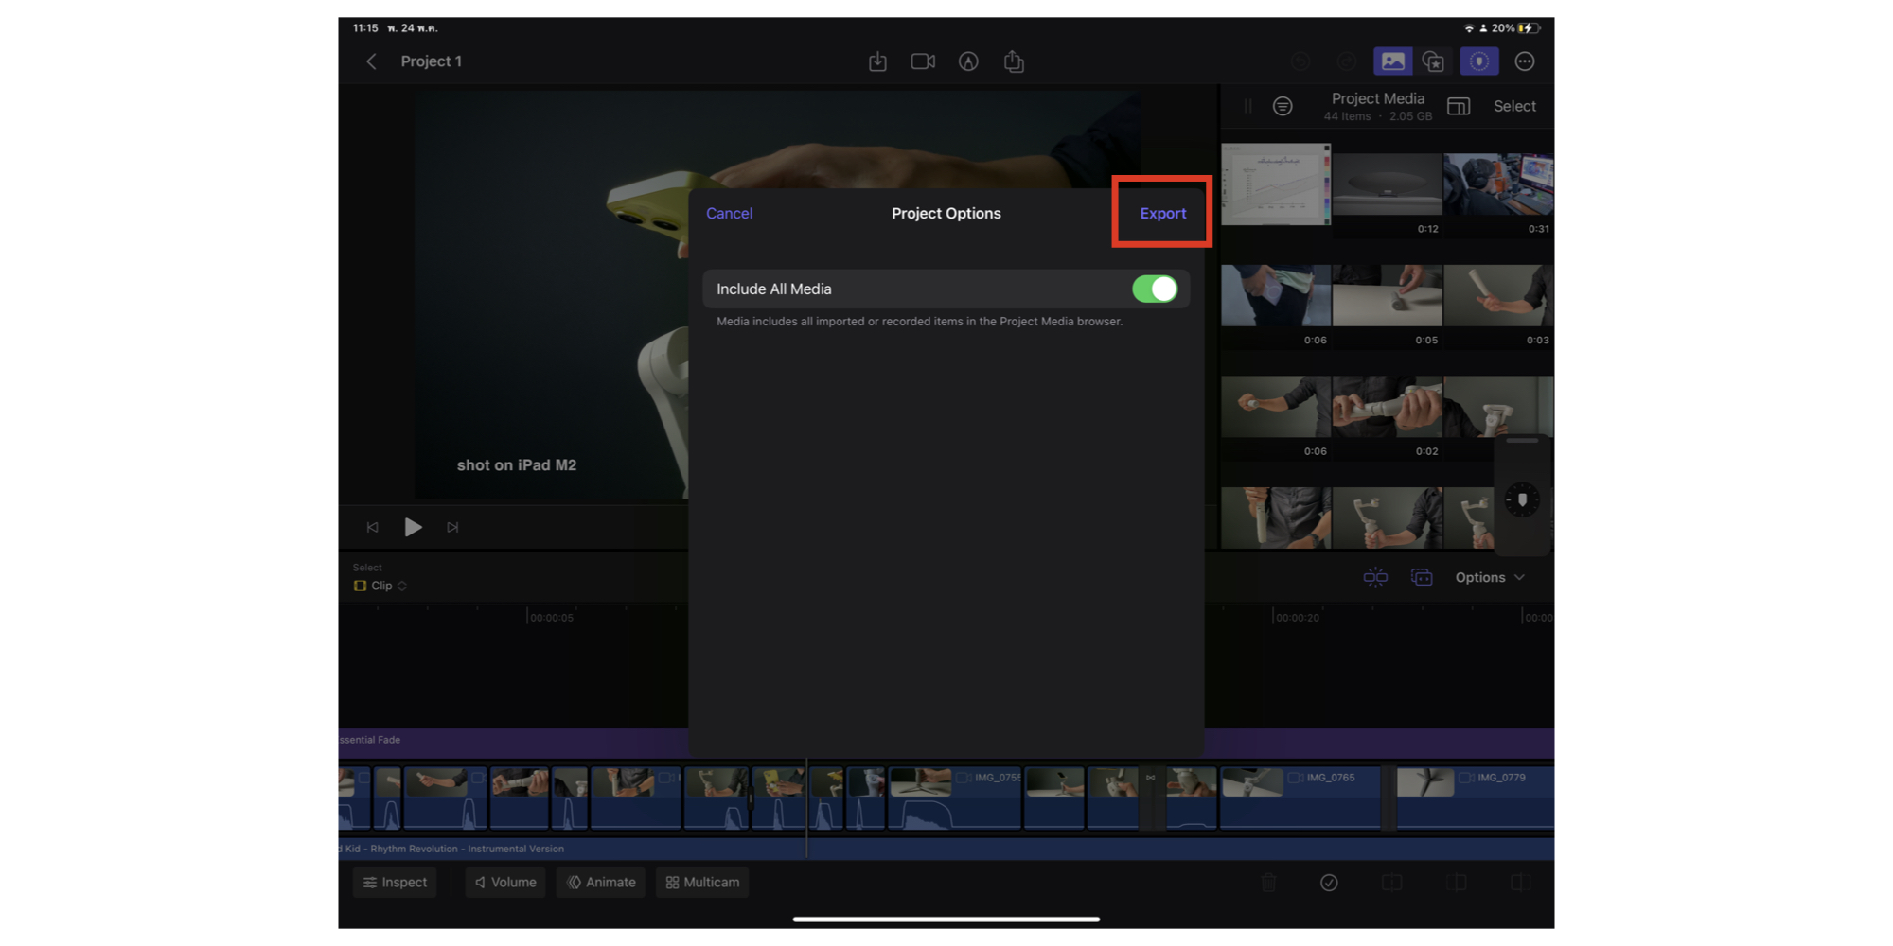Tap the Export button in Project Options
Screen dimensions: 1893x946
[x=1161, y=214]
